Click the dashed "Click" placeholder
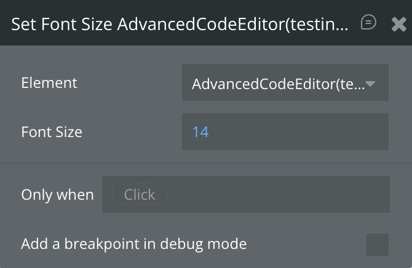Image resolution: width=412 pixels, height=268 pixels. 140,195
